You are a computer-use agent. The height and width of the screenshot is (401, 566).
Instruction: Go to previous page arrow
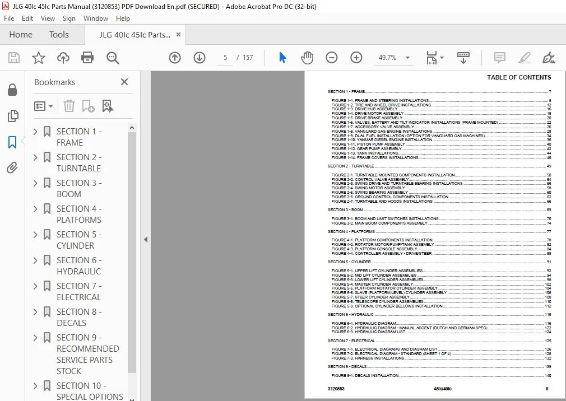pos(175,58)
